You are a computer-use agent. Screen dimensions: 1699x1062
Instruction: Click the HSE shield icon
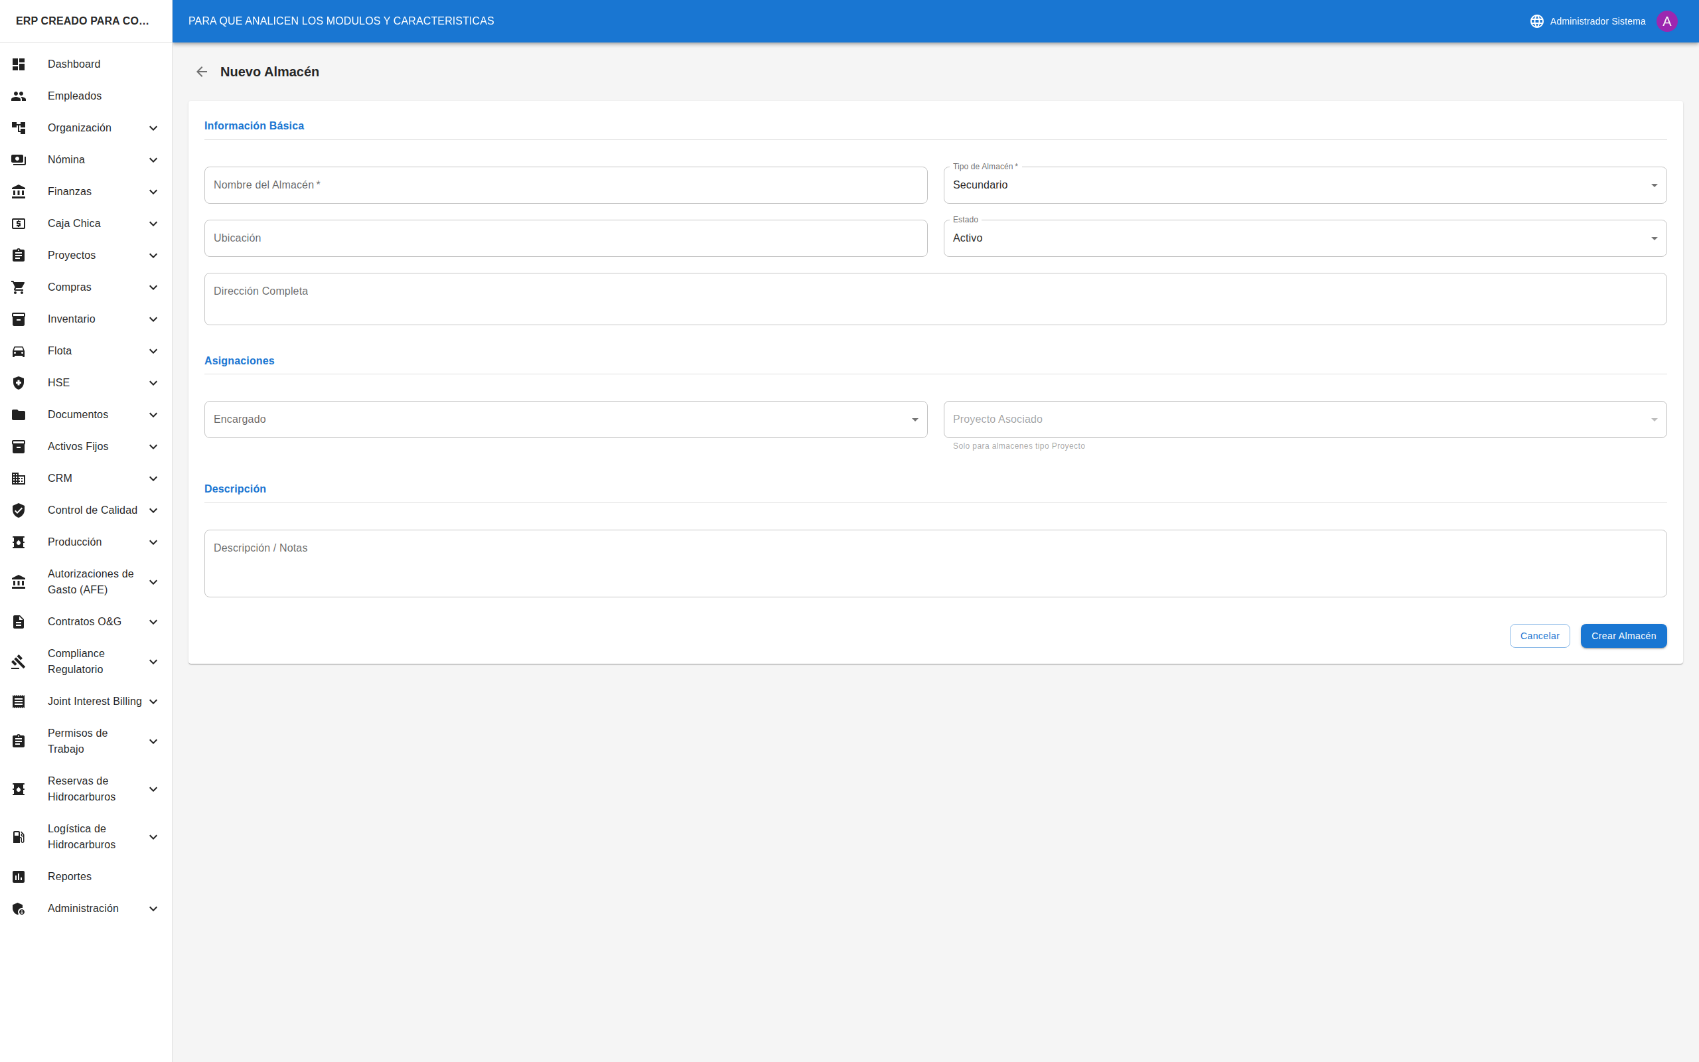19,383
